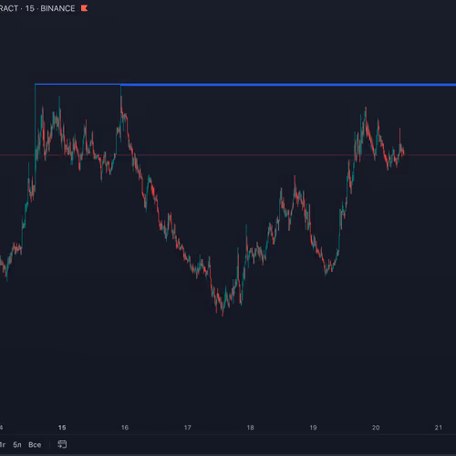The image size is (456, 456).
Task: Click the 15 interval label in the chart title
Action: tap(30, 8)
